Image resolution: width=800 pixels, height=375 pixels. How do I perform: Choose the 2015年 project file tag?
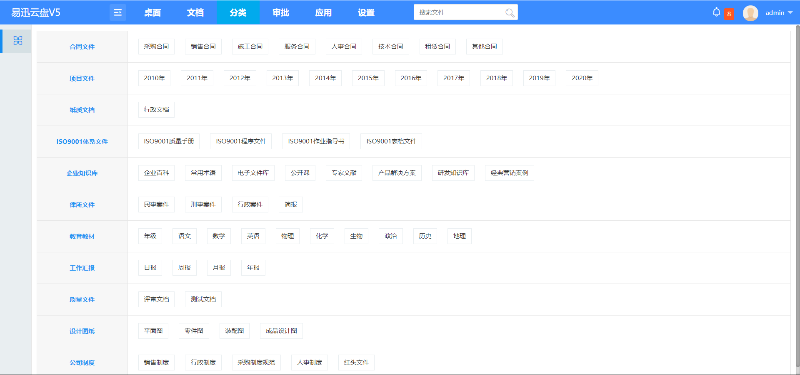pos(368,78)
